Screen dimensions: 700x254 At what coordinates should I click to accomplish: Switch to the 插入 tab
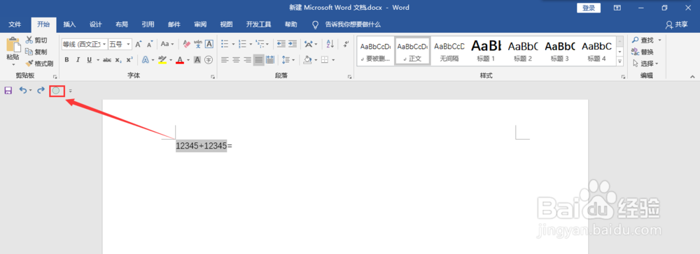click(69, 24)
